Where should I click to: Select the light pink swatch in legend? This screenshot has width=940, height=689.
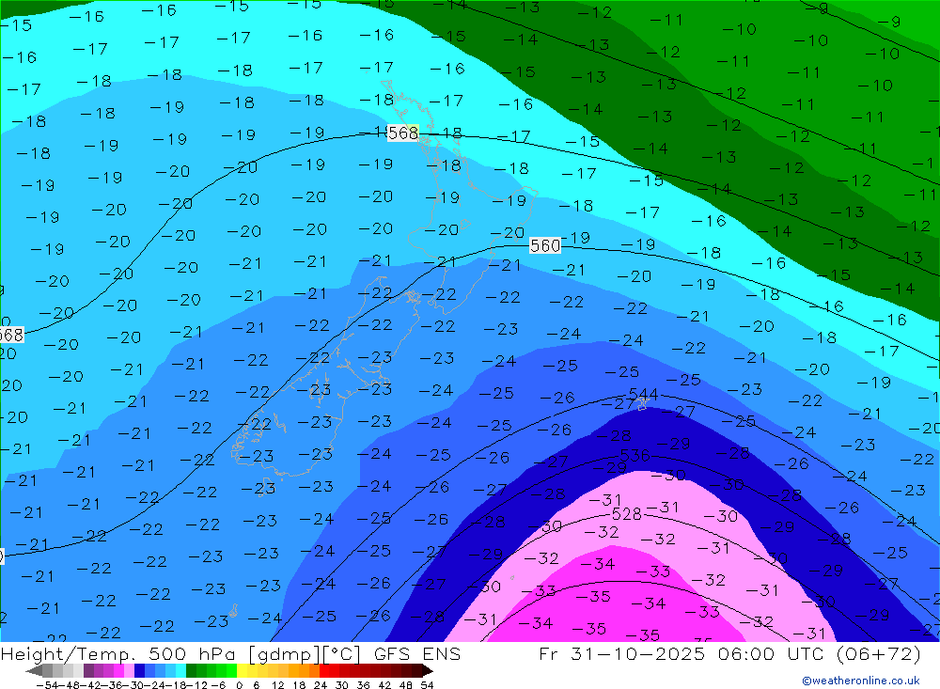(x=129, y=670)
